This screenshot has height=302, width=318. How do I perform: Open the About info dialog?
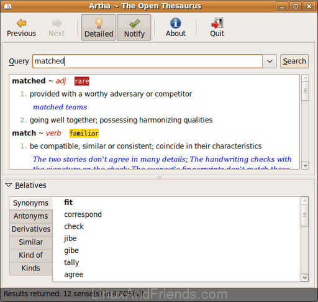click(176, 28)
